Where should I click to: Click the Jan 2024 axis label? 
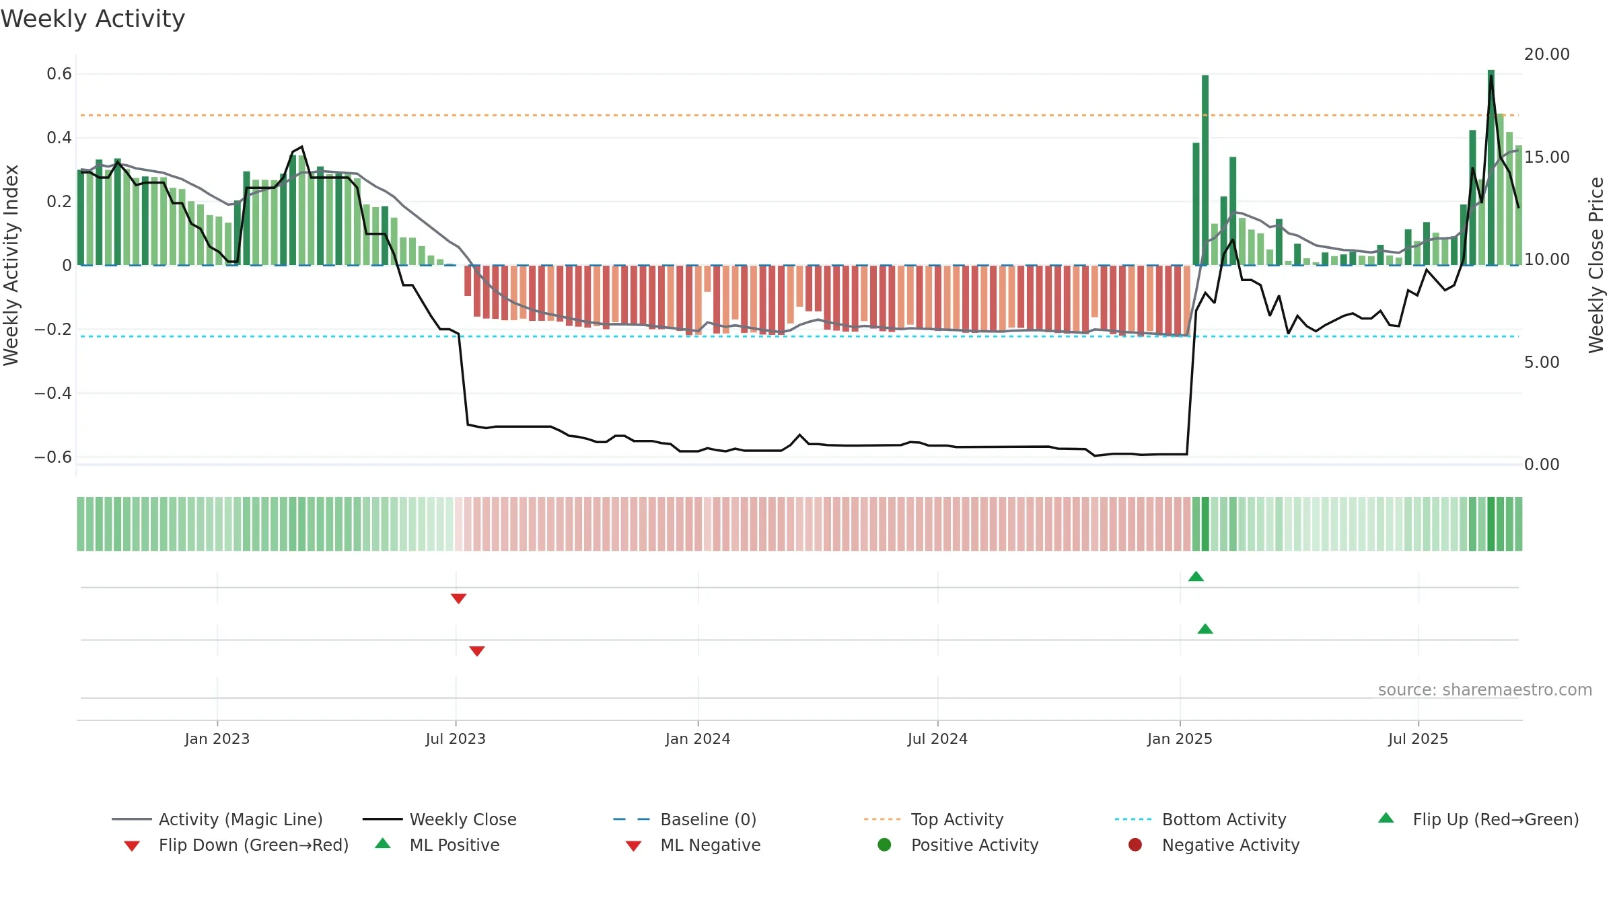coord(698,739)
